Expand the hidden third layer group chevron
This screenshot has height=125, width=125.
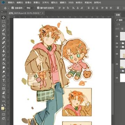(120, 71)
